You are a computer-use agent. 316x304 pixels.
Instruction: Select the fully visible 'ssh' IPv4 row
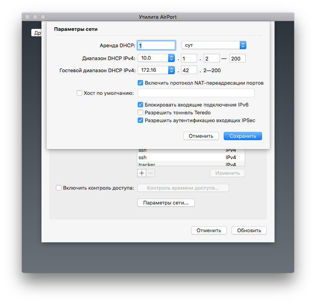[191, 157]
